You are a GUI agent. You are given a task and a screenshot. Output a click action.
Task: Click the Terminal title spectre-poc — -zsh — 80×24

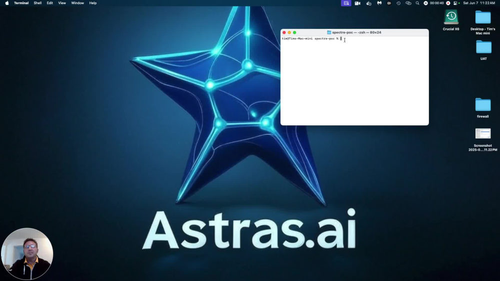356,32
